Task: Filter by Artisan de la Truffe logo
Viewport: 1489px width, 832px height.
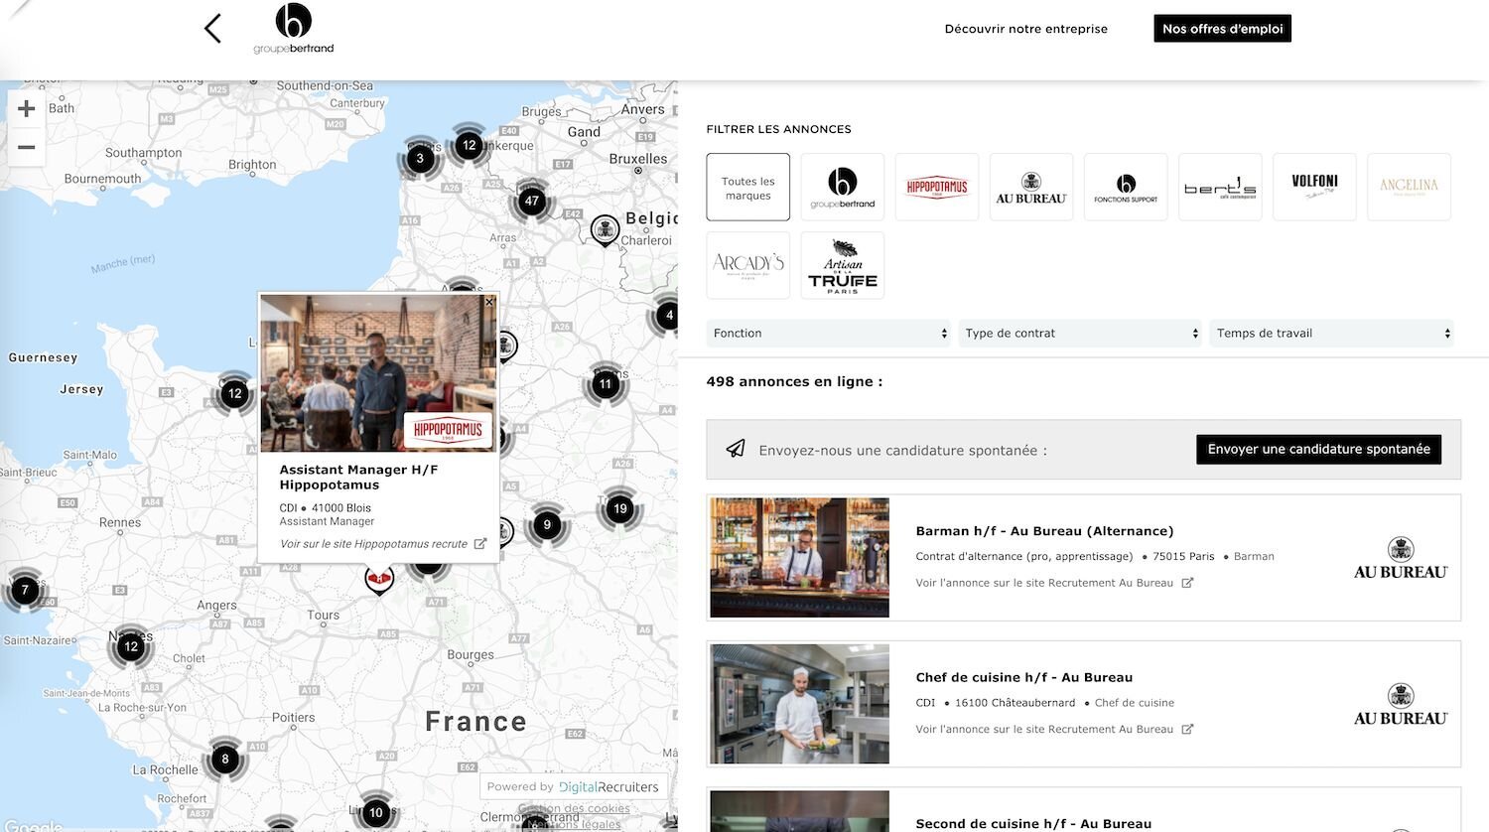Action: click(842, 266)
